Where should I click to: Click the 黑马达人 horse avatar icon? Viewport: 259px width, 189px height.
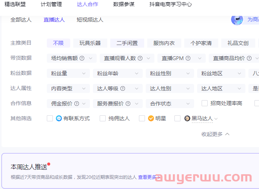tap(187, 118)
